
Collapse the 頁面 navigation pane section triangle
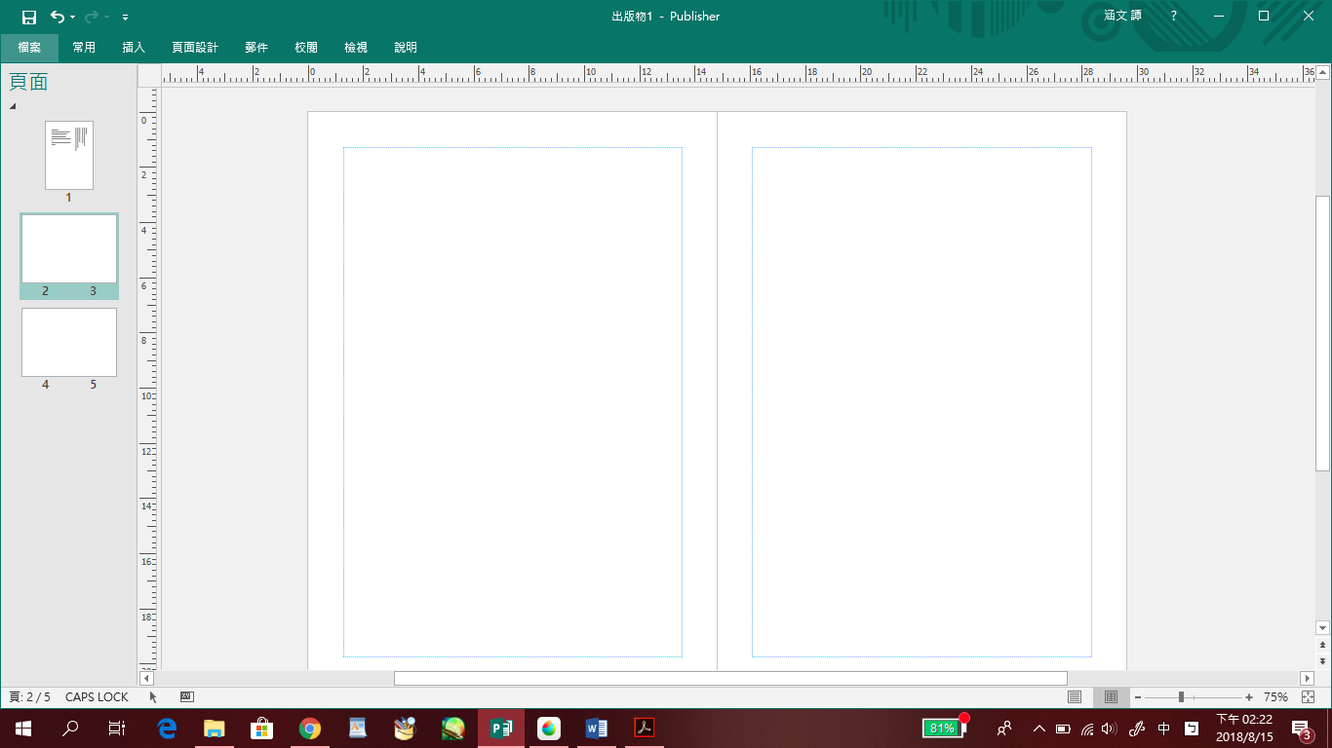click(13, 106)
